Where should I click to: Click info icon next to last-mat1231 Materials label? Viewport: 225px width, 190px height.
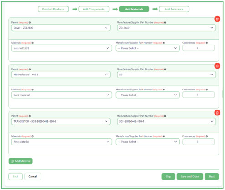(x=32, y=43)
